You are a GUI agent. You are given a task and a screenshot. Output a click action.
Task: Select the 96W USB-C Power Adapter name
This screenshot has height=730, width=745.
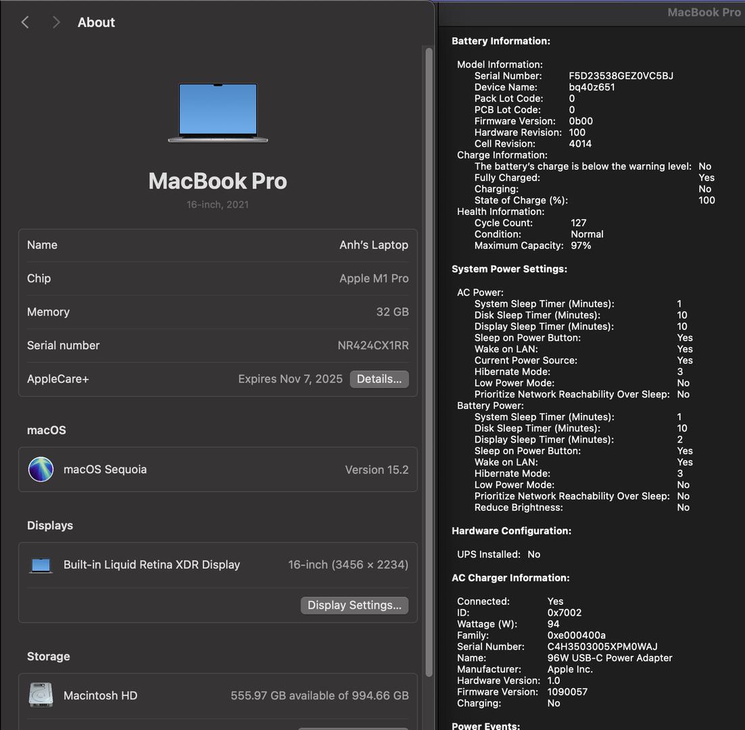click(x=609, y=658)
